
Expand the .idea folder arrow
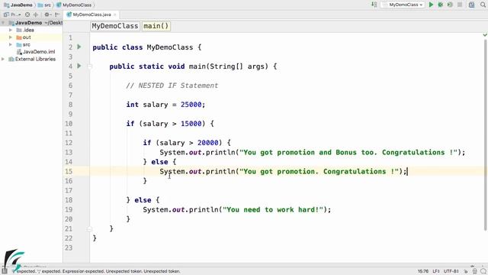pyautogui.click(x=10, y=30)
